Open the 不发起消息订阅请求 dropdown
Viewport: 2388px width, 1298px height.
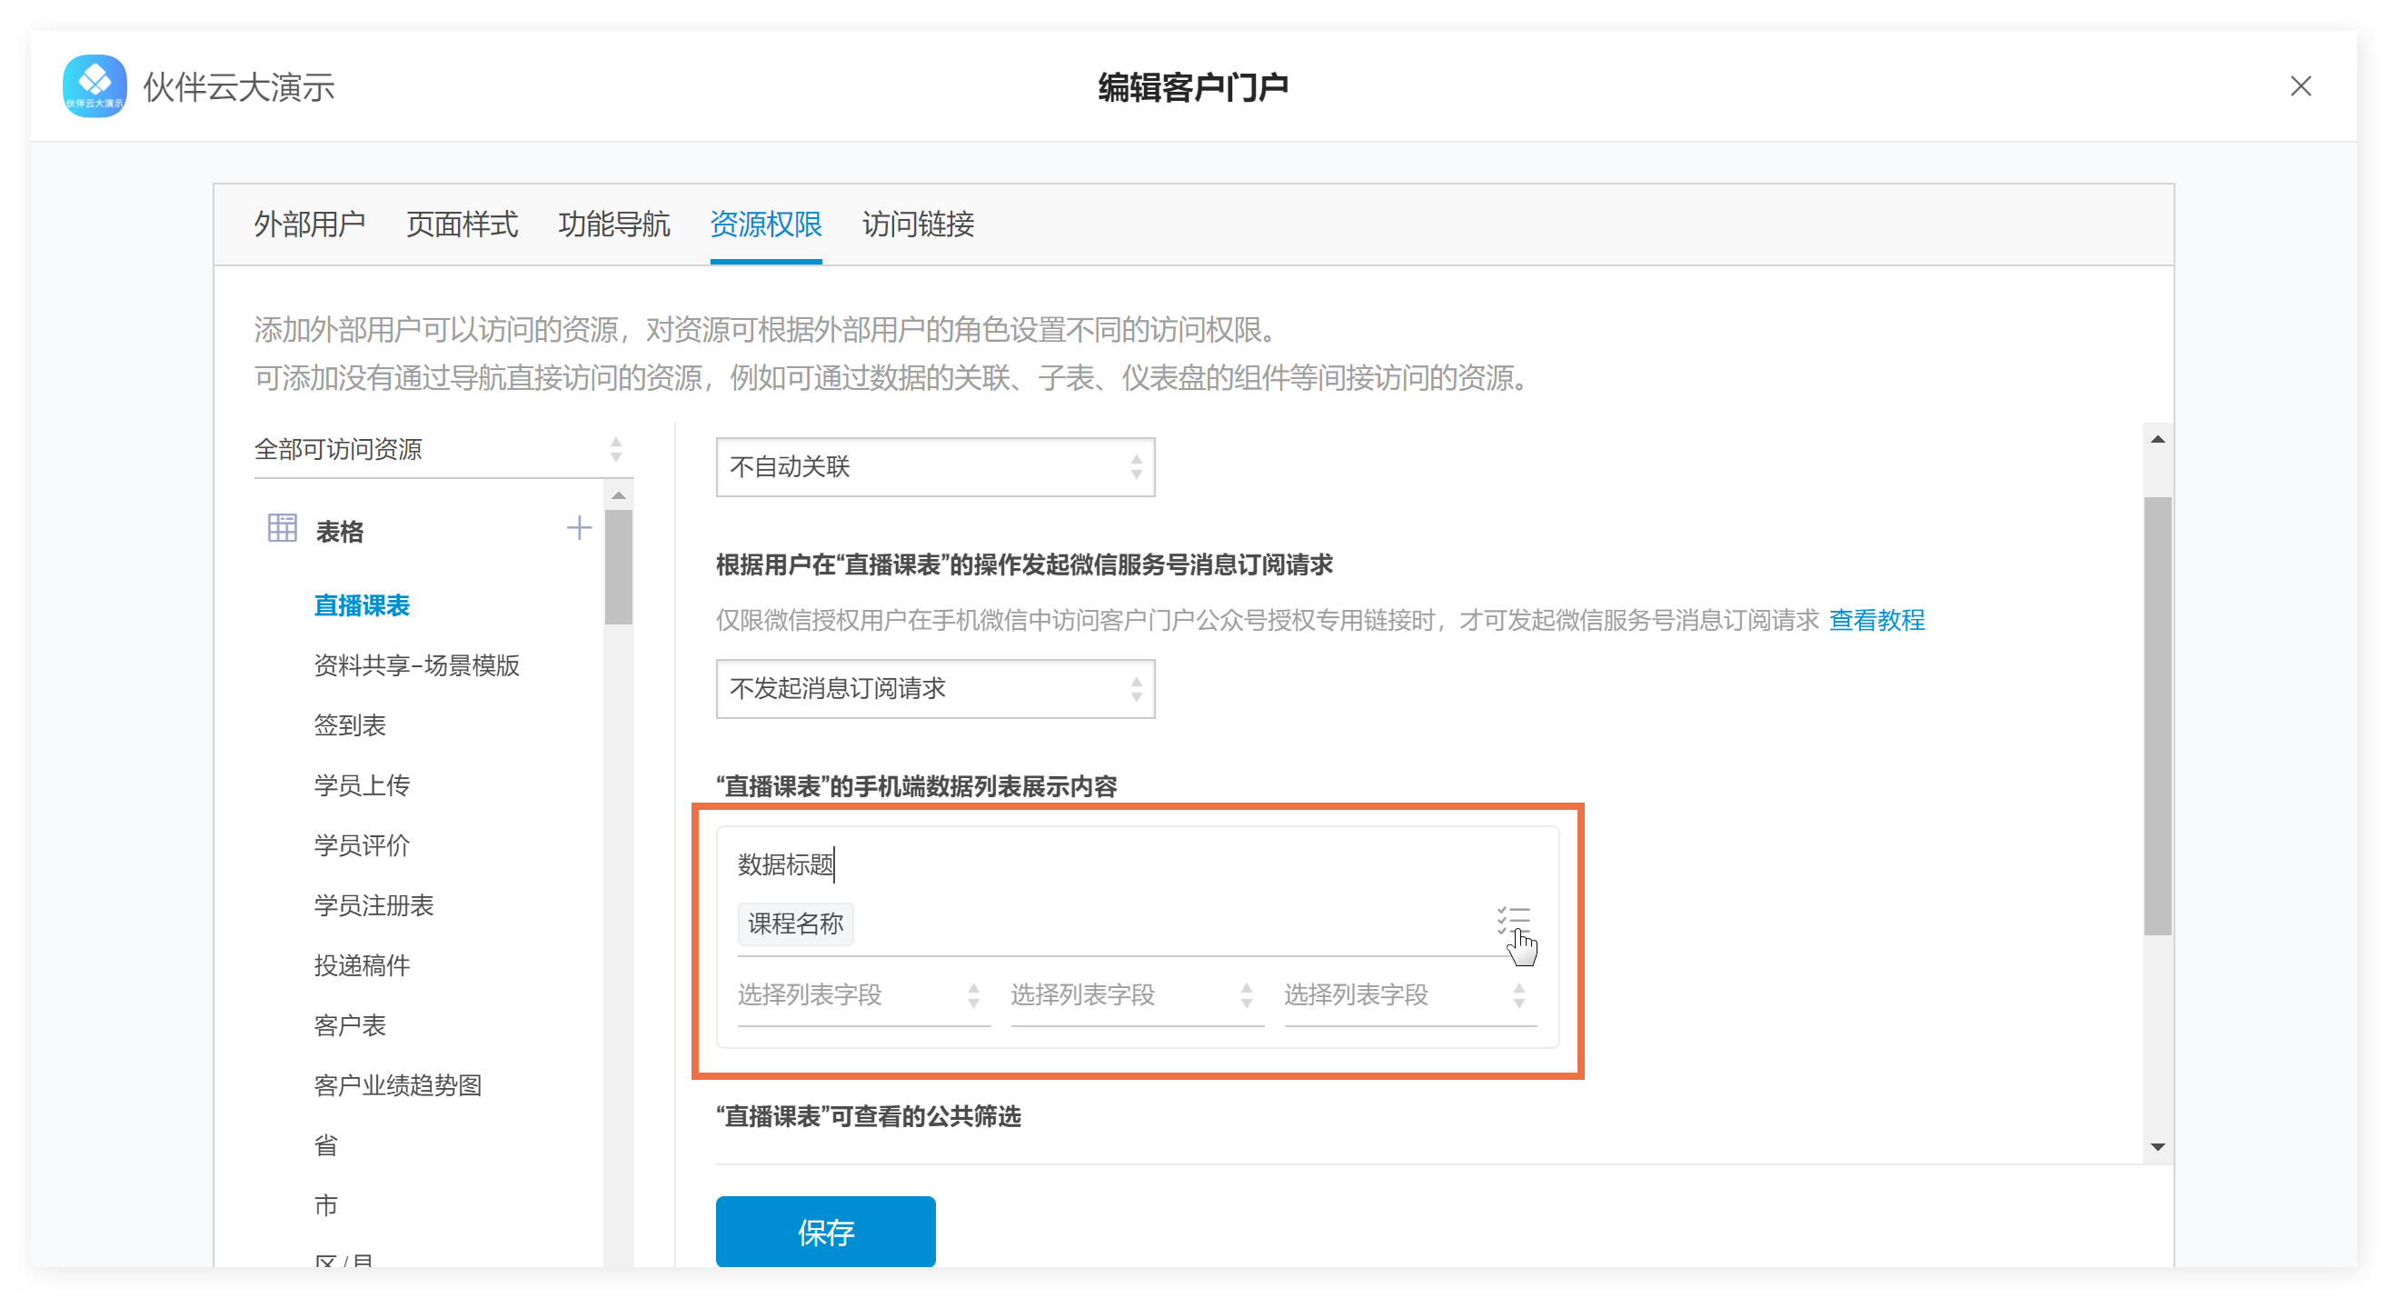[935, 689]
